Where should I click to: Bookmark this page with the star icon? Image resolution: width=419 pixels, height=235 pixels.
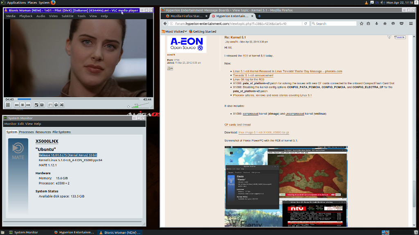361,23
